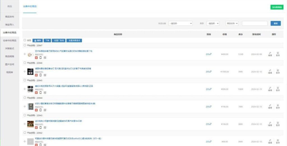Image resolution: width=287 pixels, height=146 pixels.
Task: Expand product 22944 with its plus icon
Action: point(25,107)
